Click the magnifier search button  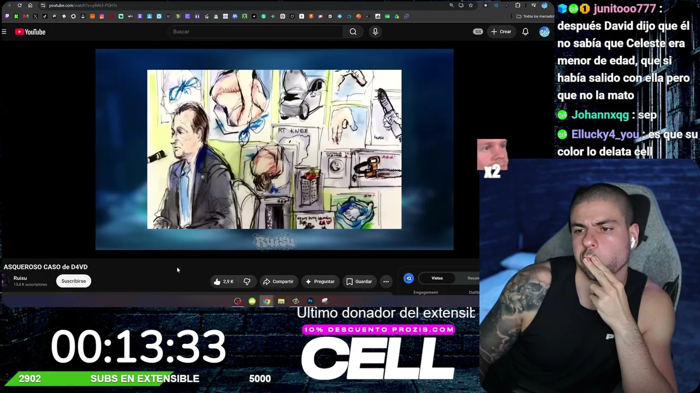(353, 32)
